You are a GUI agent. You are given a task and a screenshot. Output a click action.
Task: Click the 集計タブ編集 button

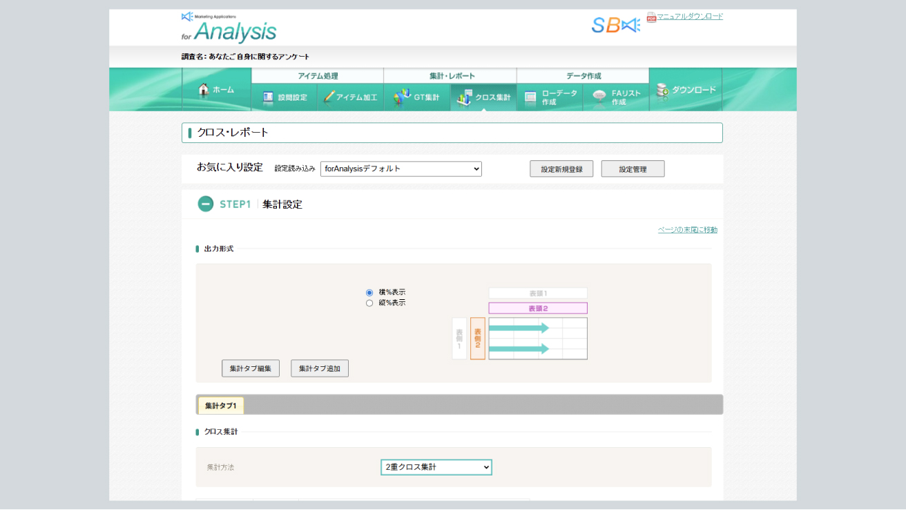coord(250,368)
